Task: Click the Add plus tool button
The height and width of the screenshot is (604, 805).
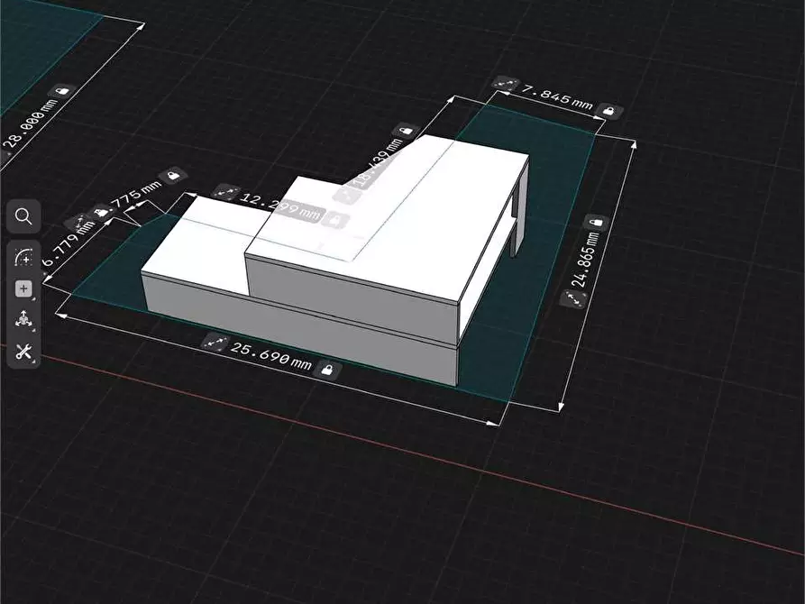Action: 23,289
